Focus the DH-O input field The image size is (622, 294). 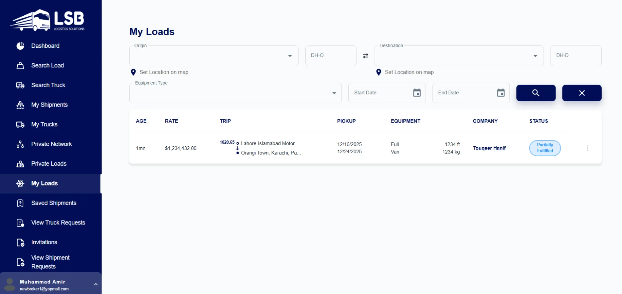(331, 56)
